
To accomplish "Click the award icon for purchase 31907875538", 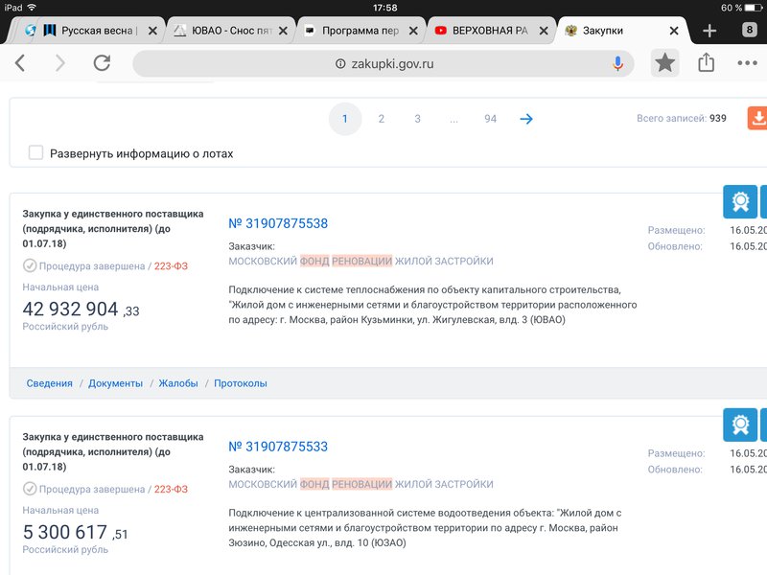I will (740, 201).
